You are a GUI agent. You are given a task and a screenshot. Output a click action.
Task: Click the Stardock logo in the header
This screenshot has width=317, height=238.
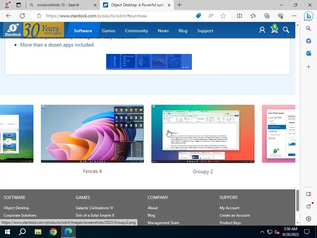pyautogui.click(x=13, y=30)
